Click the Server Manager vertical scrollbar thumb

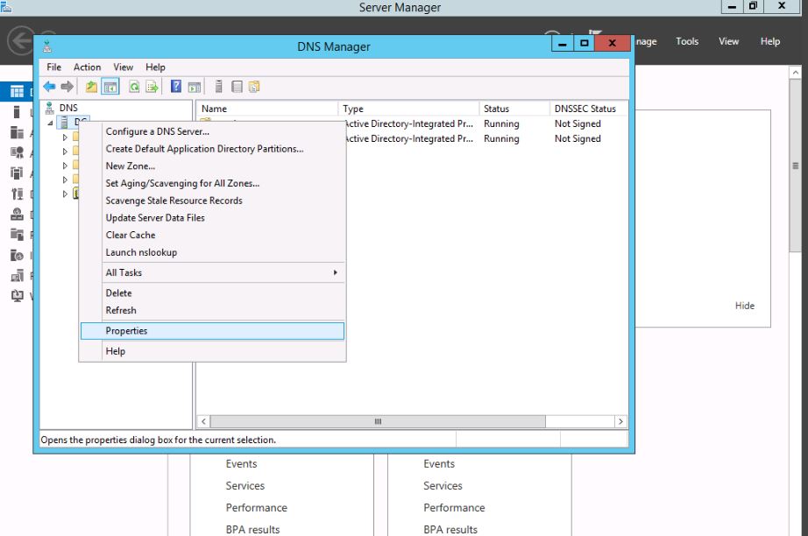[x=795, y=166]
